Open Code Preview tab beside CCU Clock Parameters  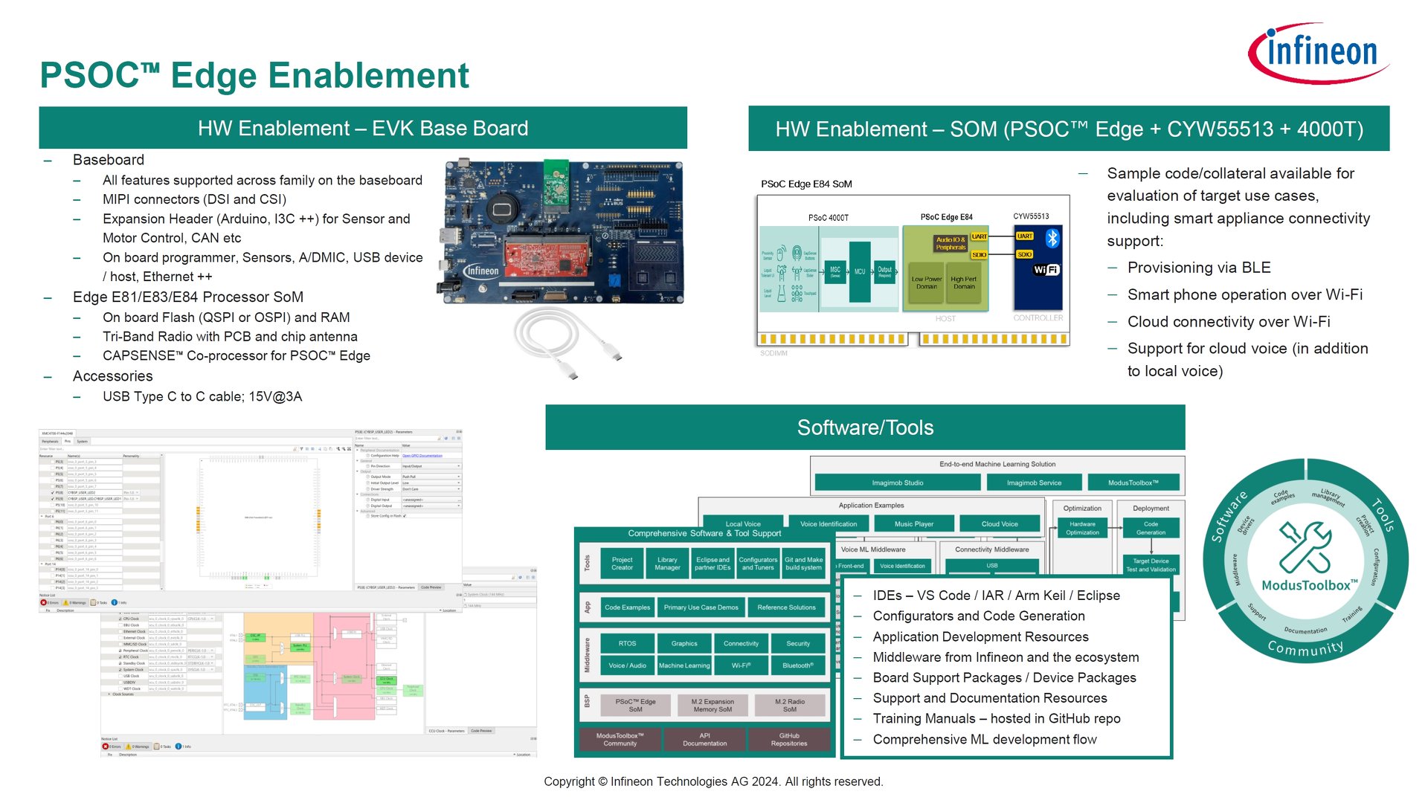tap(481, 731)
